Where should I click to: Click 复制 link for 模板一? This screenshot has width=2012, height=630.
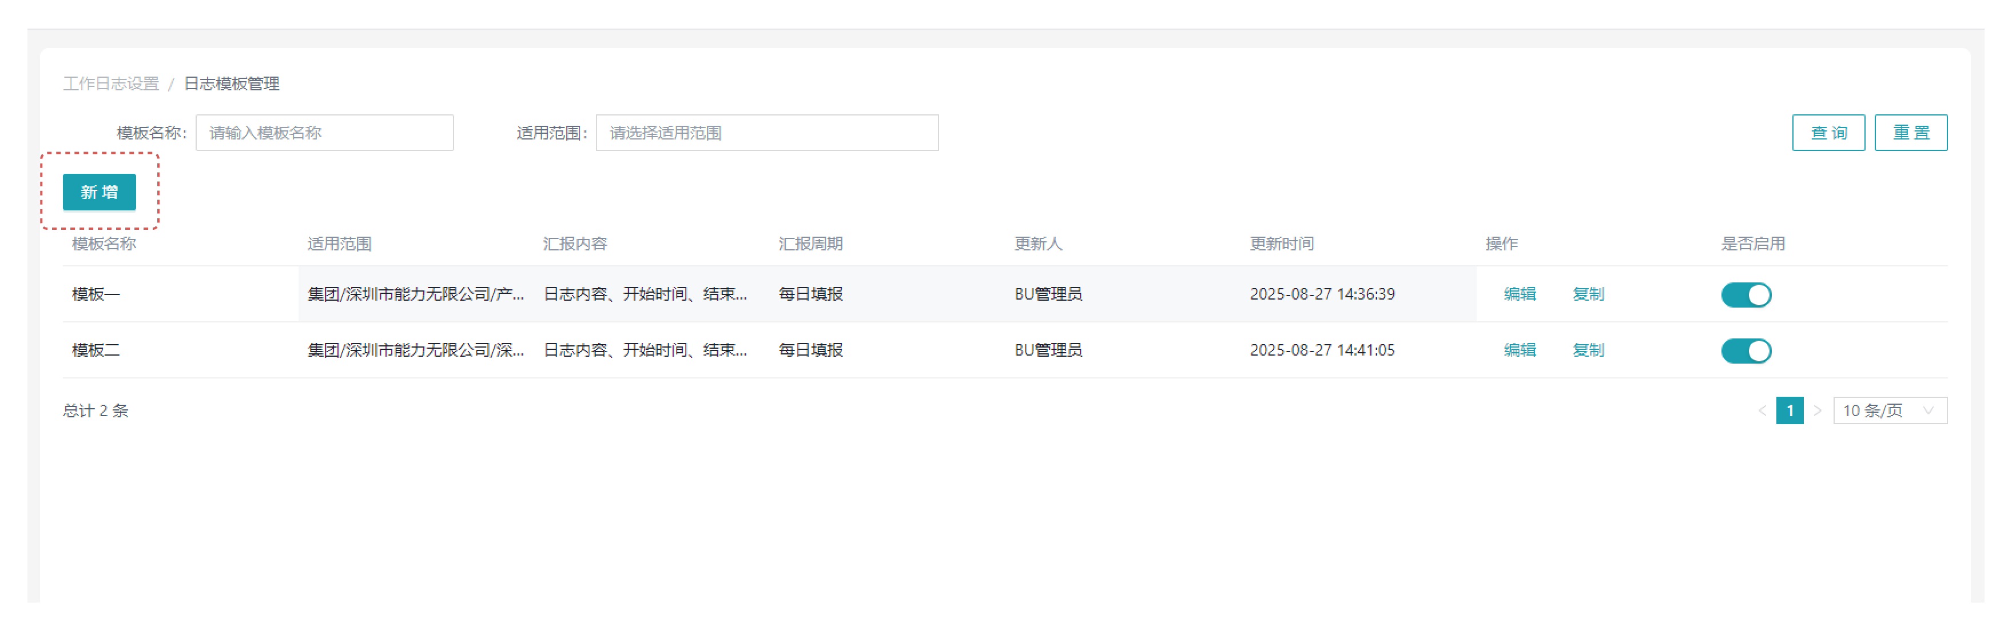[1587, 294]
